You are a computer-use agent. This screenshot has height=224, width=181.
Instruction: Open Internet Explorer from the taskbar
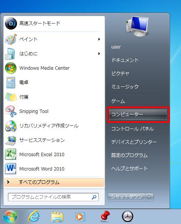[x=34, y=216]
